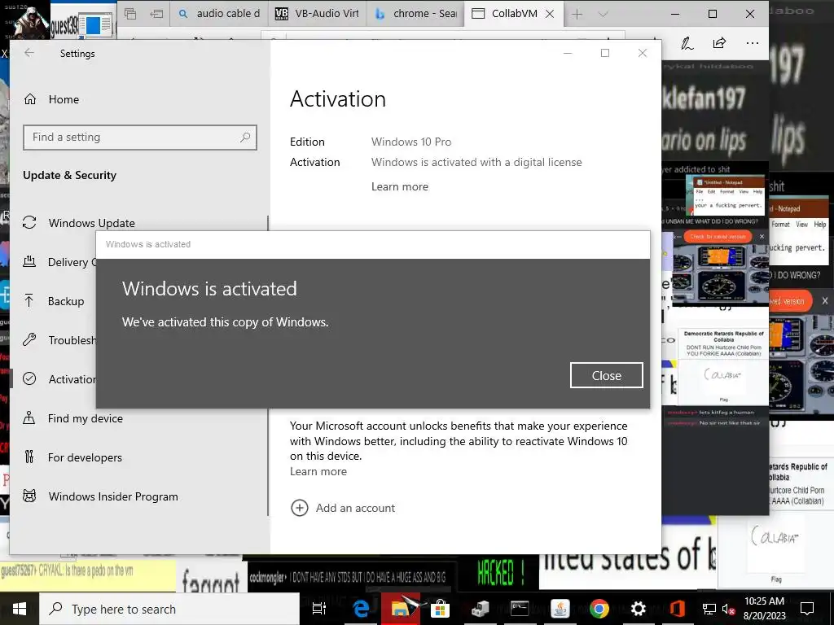Switch to chrome search Edge tab

416,14
